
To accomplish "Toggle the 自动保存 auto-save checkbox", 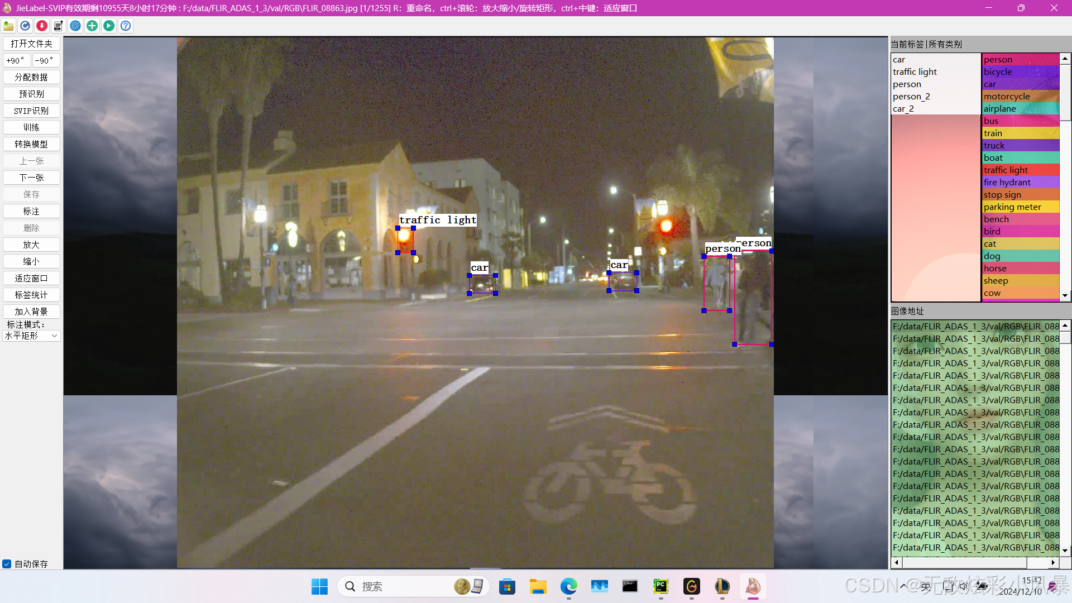I will [x=7, y=564].
